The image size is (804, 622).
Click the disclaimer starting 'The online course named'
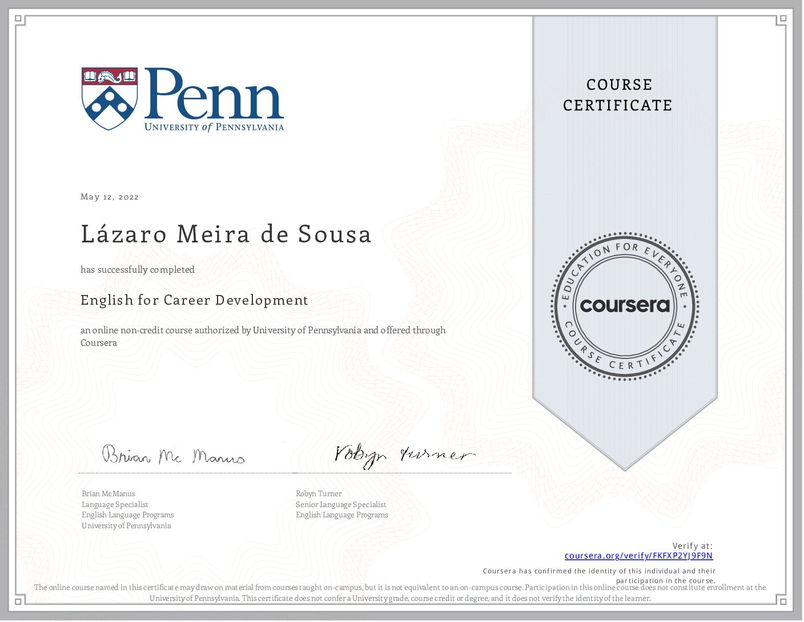(400, 593)
